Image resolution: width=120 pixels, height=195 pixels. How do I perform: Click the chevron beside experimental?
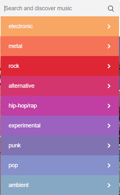pyautogui.click(x=109, y=126)
